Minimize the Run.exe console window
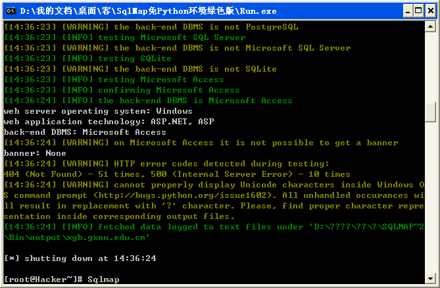This screenshot has height=288, width=440. click(408, 11)
